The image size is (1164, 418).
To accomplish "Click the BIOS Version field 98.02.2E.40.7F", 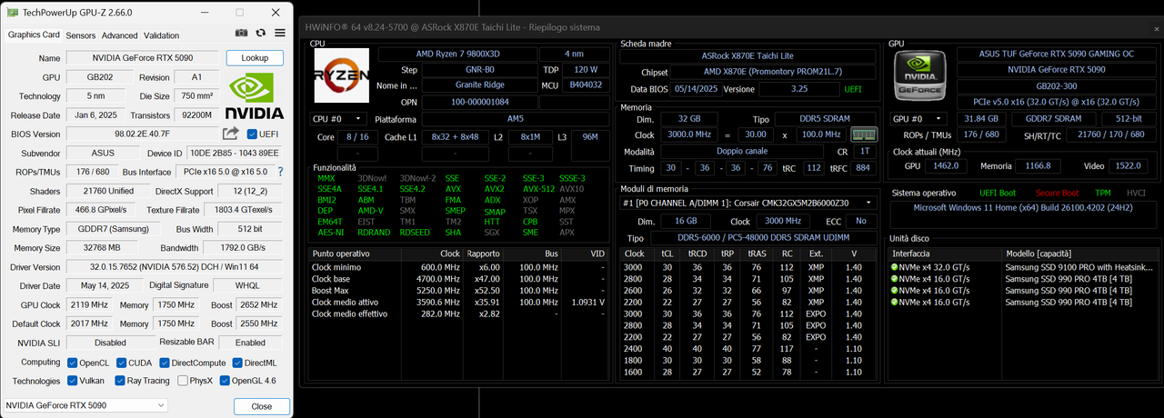I will [143, 134].
